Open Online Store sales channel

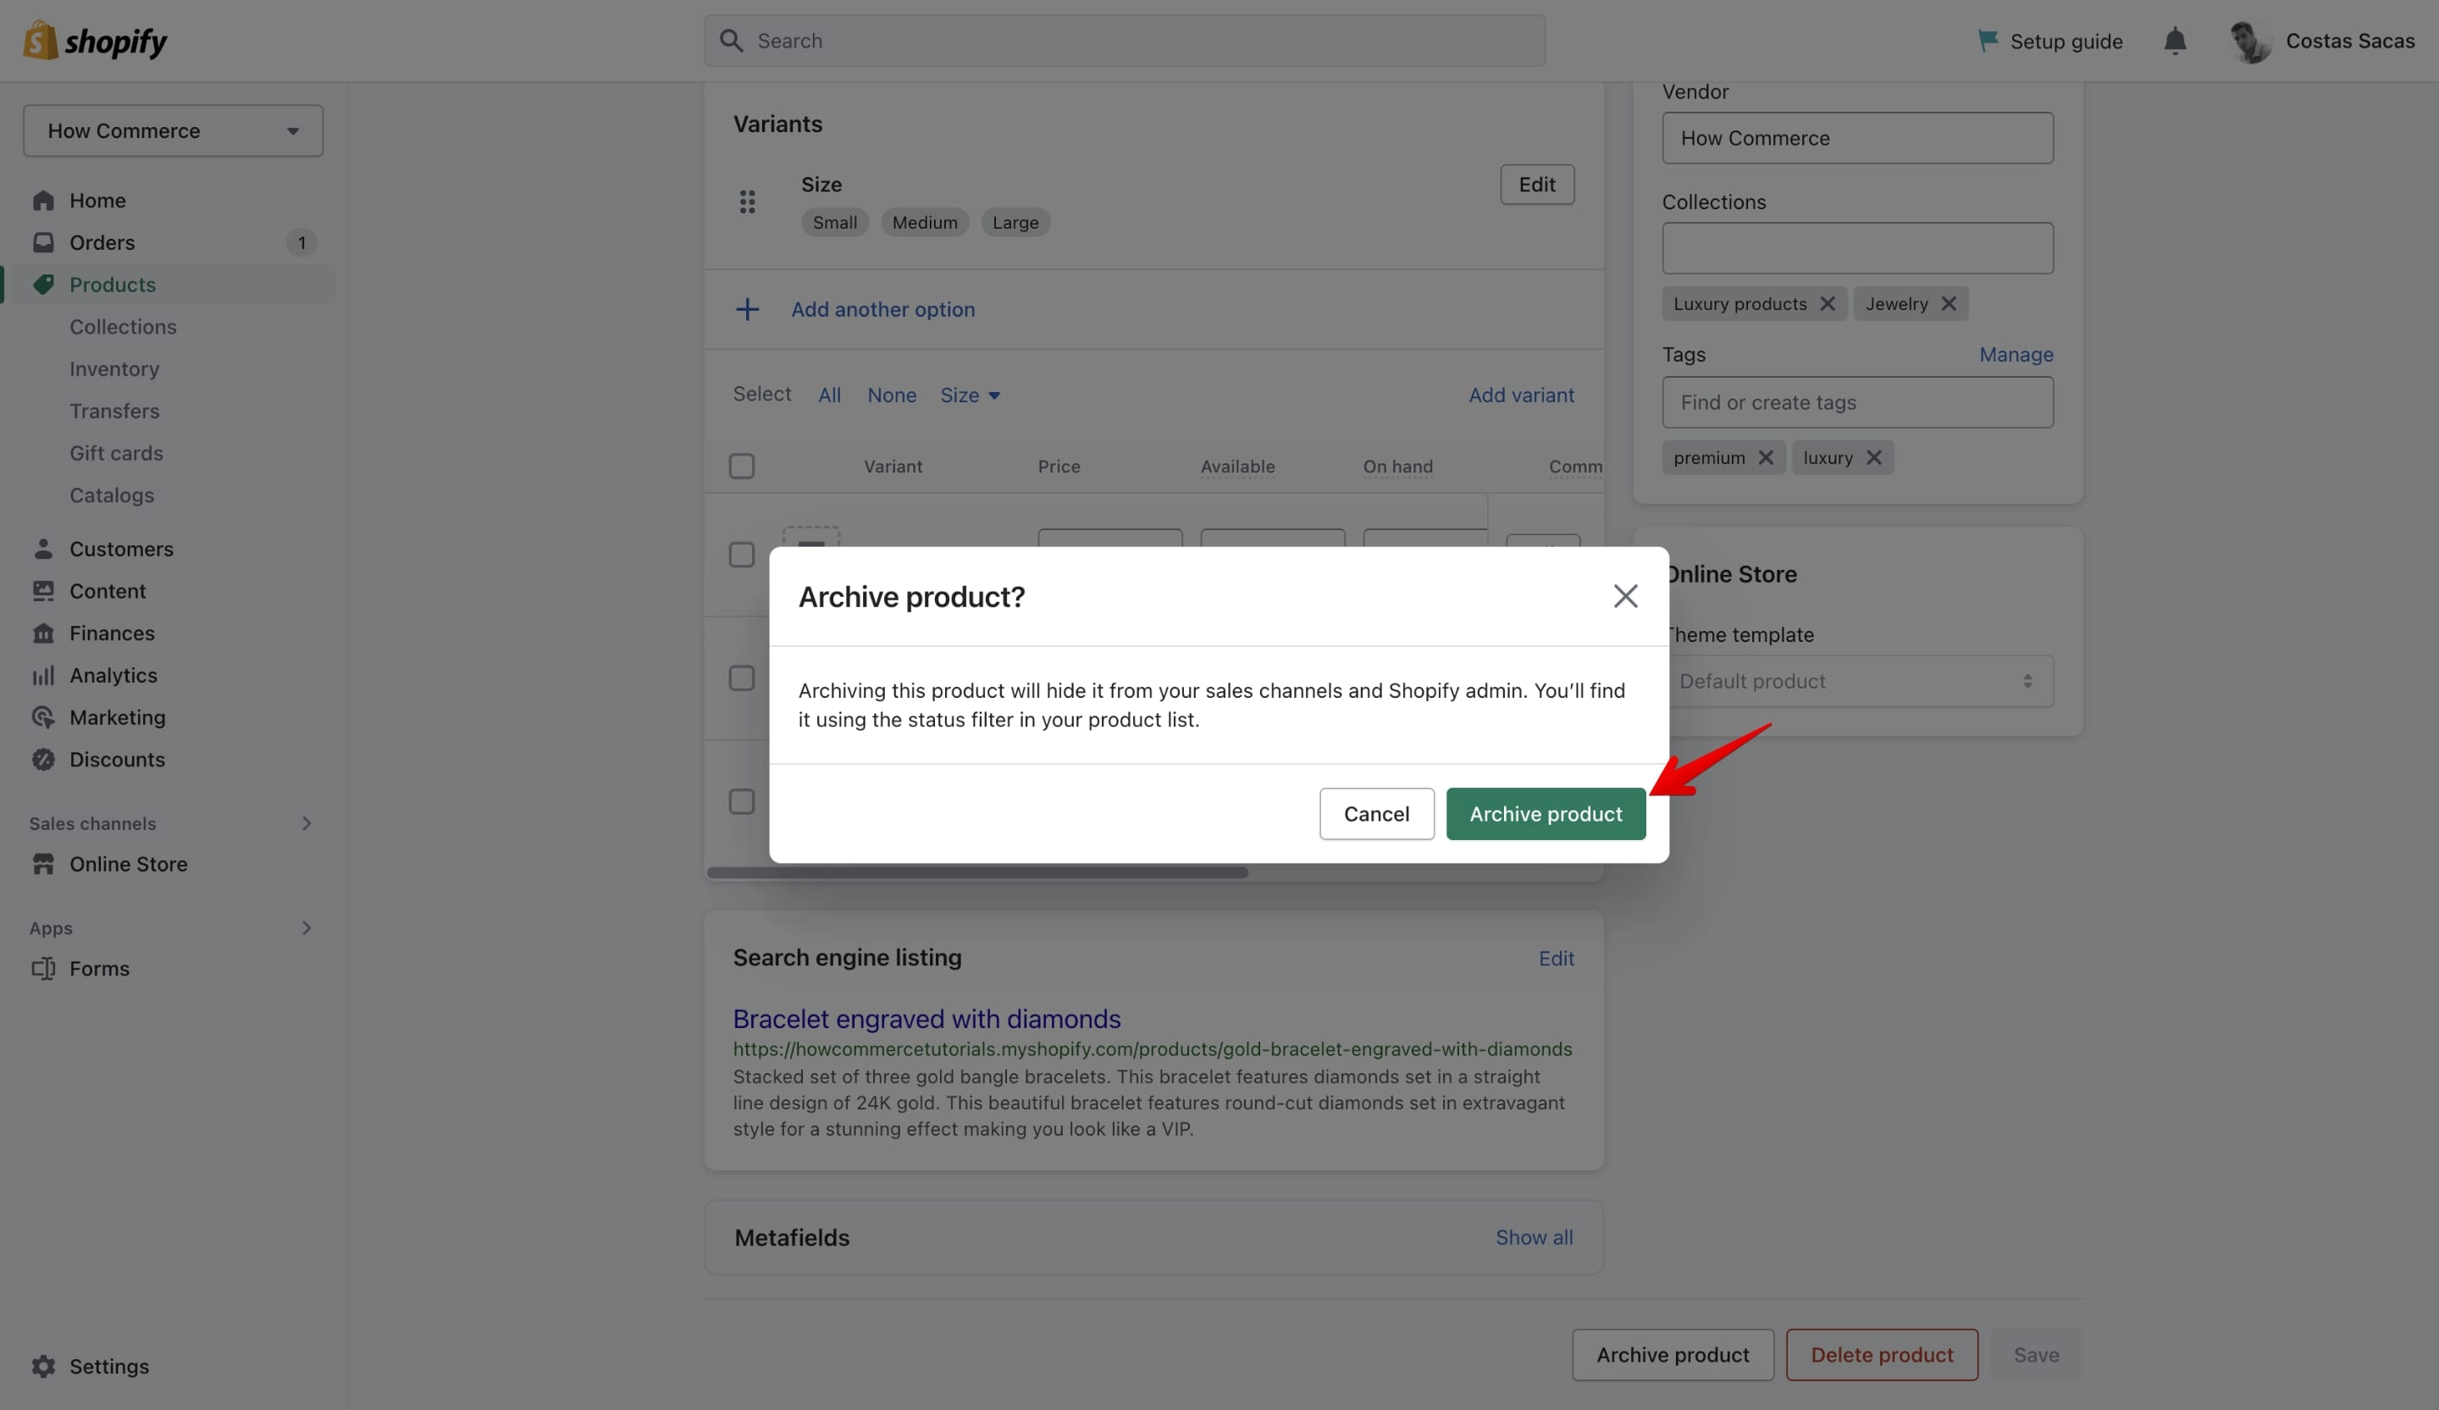[x=128, y=864]
